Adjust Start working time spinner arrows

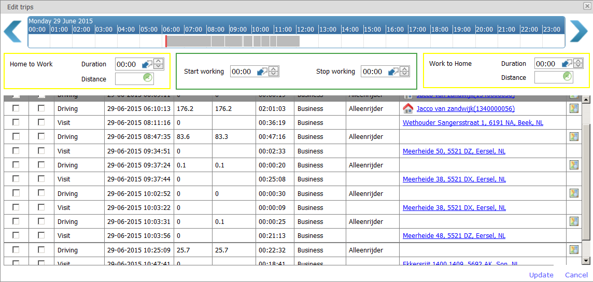point(274,72)
